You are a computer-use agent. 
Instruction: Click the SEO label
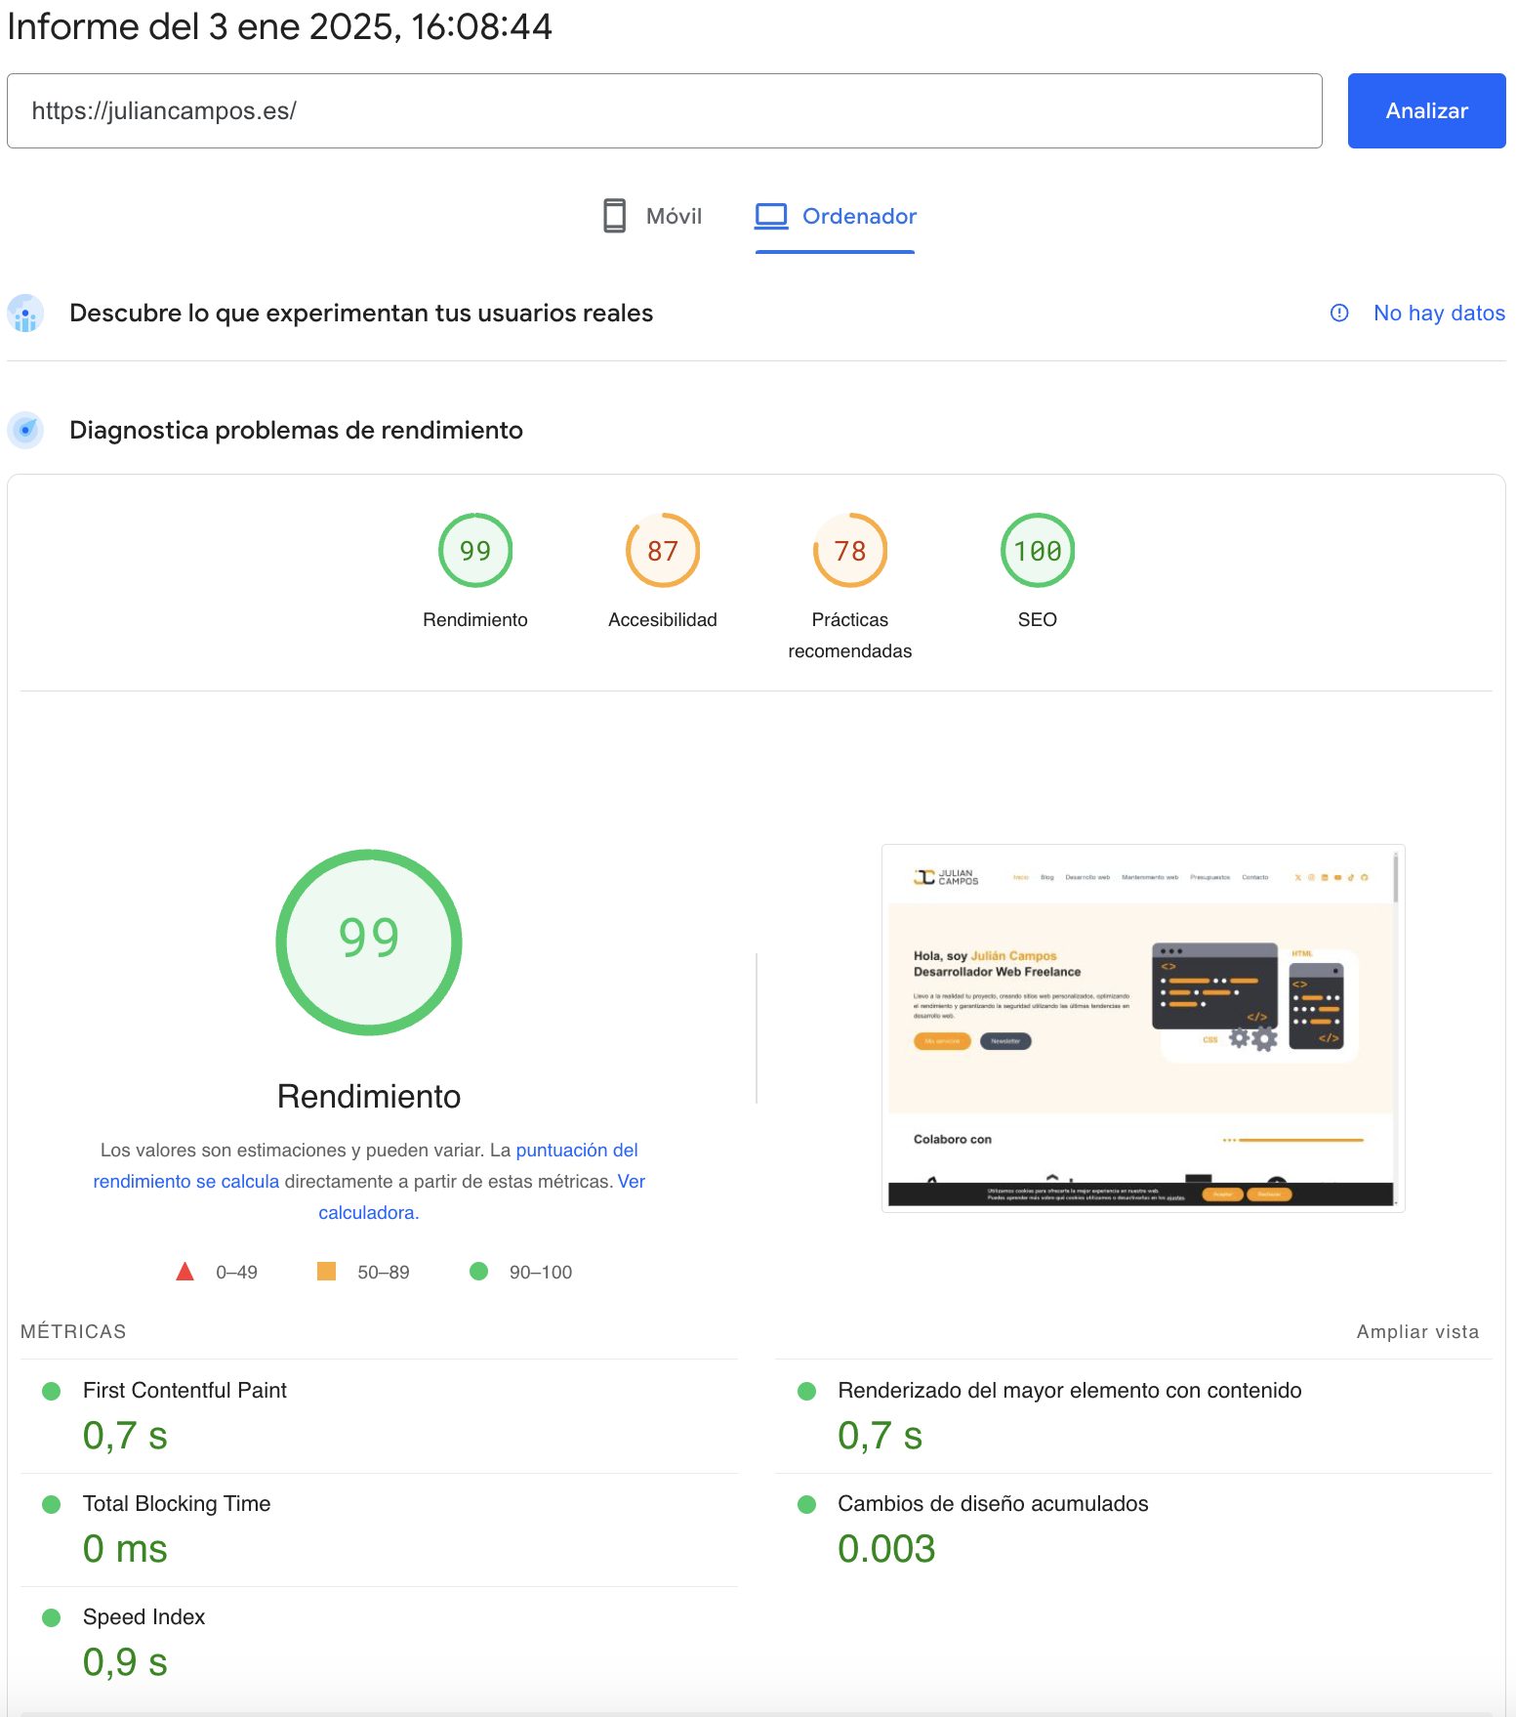tap(1038, 619)
